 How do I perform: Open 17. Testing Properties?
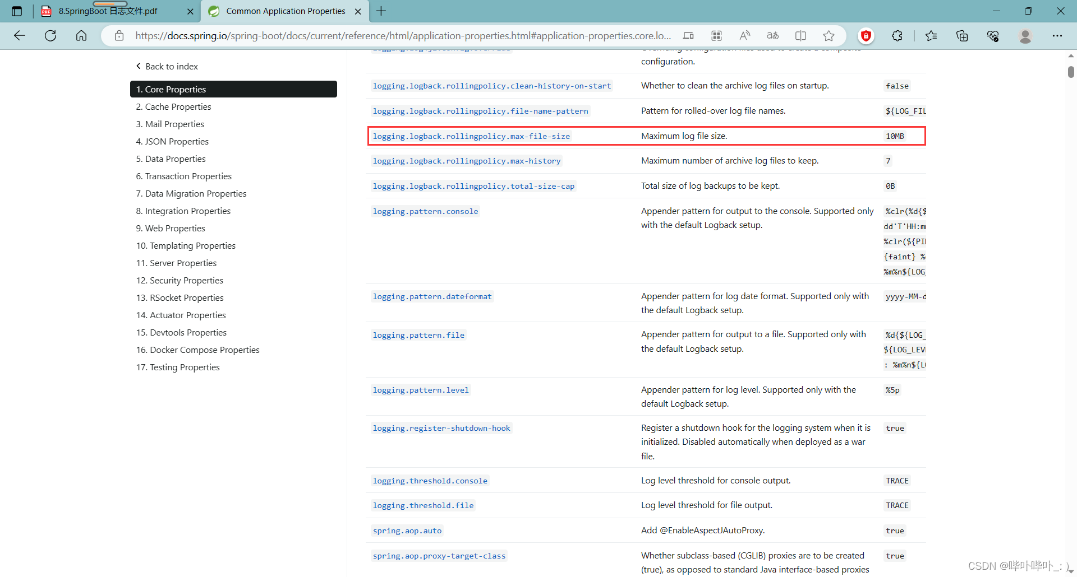[x=178, y=367]
